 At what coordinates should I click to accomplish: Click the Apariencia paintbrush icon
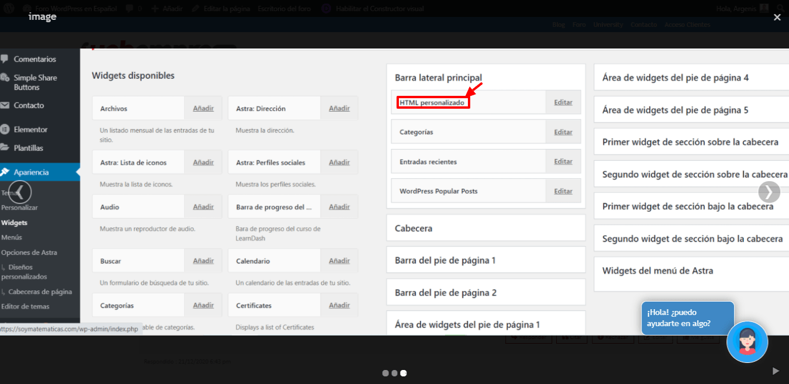pyautogui.click(x=5, y=172)
